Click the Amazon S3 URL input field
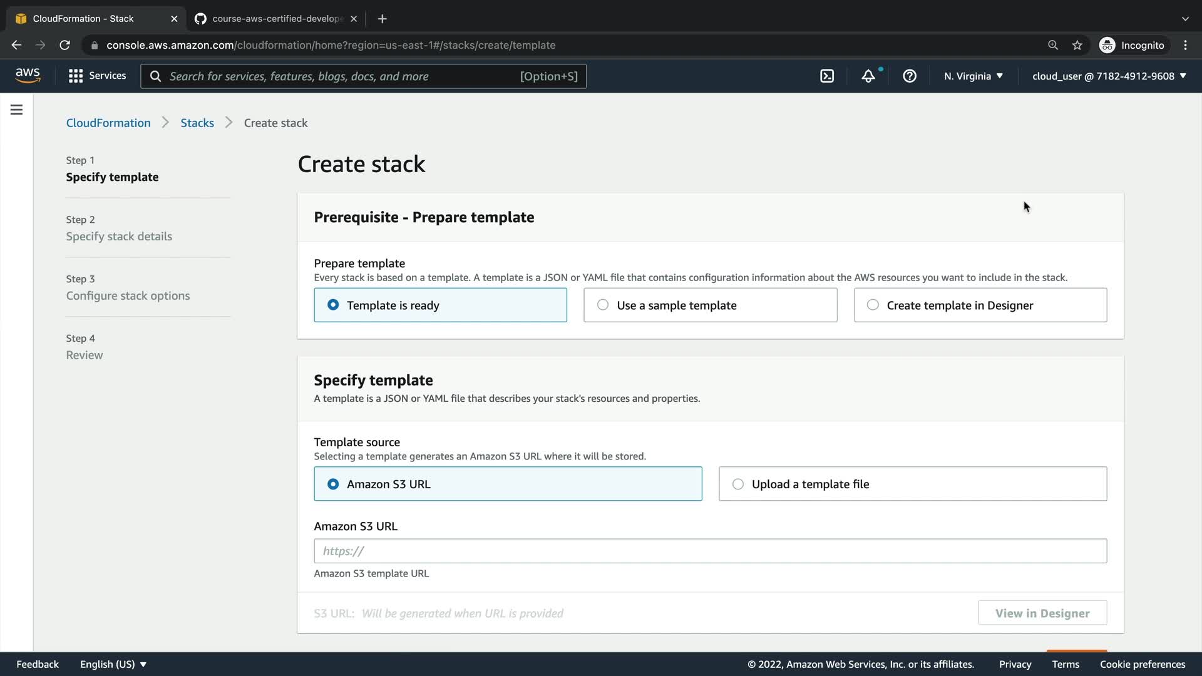This screenshot has width=1202, height=676. click(x=710, y=551)
